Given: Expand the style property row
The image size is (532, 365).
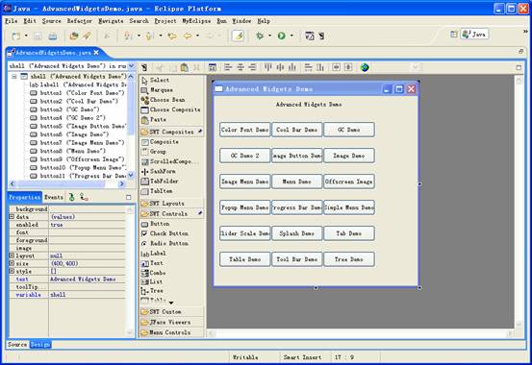Looking at the screenshot, I should coord(12,272).
